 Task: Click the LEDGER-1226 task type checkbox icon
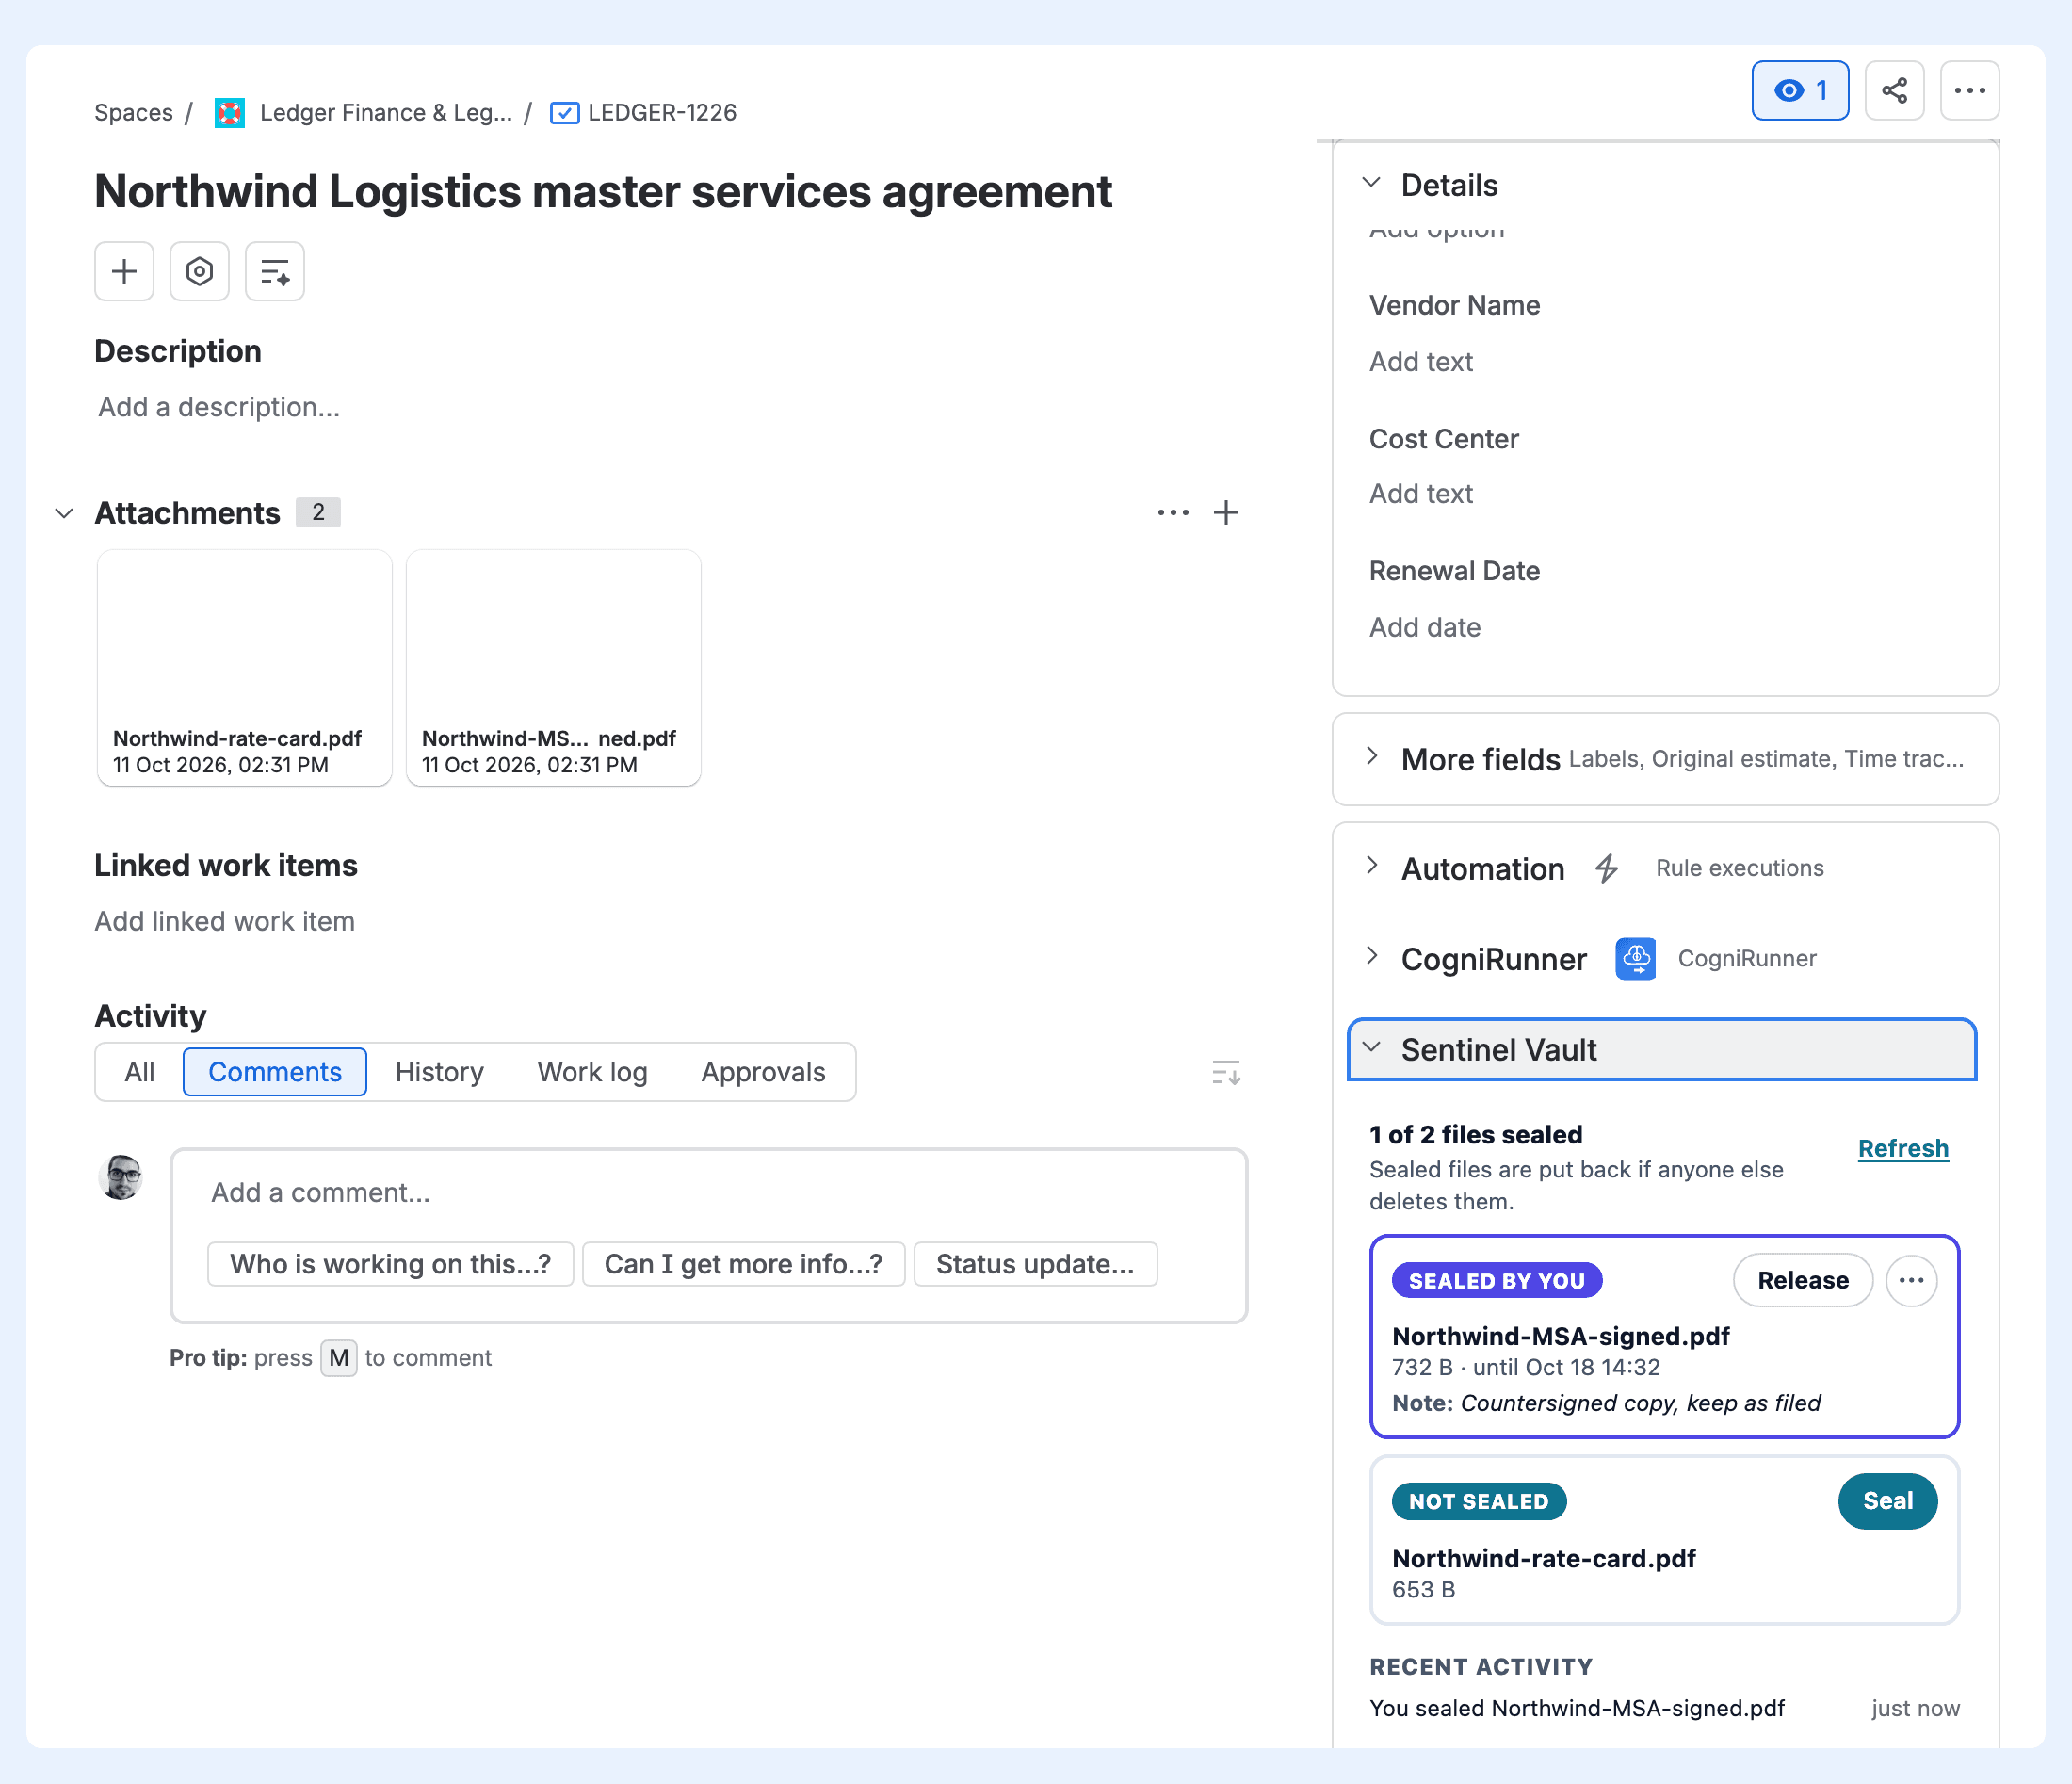tap(564, 113)
